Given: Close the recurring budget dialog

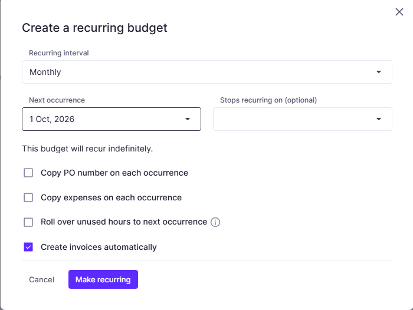Looking at the screenshot, I should pyautogui.click(x=399, y=12).
